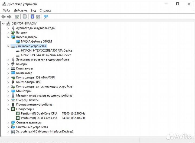Select the DESKTOP-88AA68V root node

[24, 24]
